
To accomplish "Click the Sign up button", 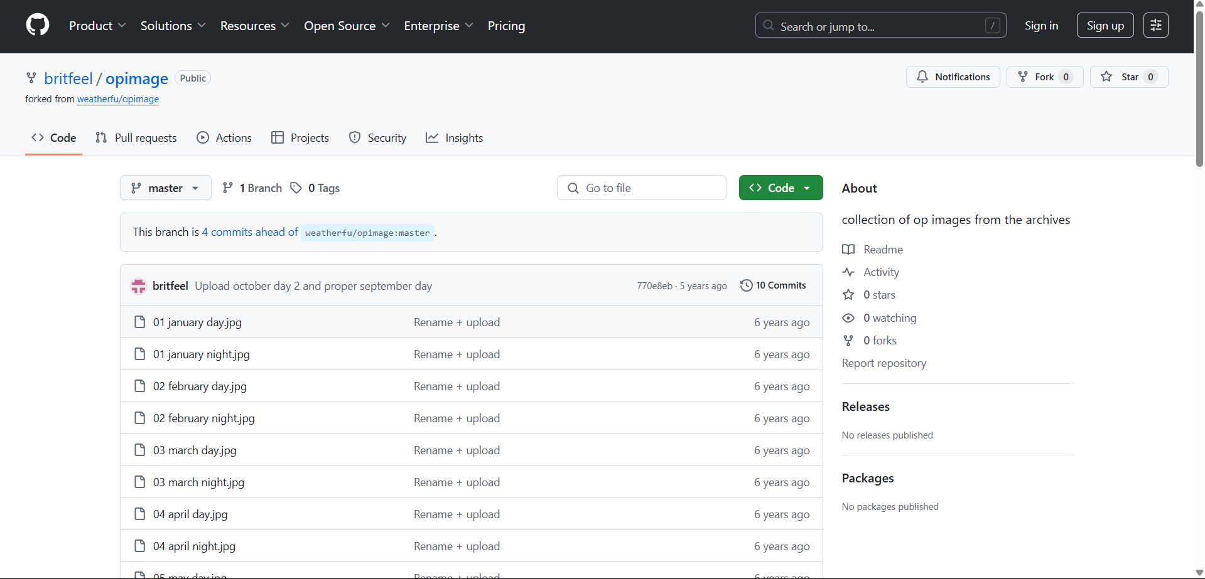I will coord(1105,25).
